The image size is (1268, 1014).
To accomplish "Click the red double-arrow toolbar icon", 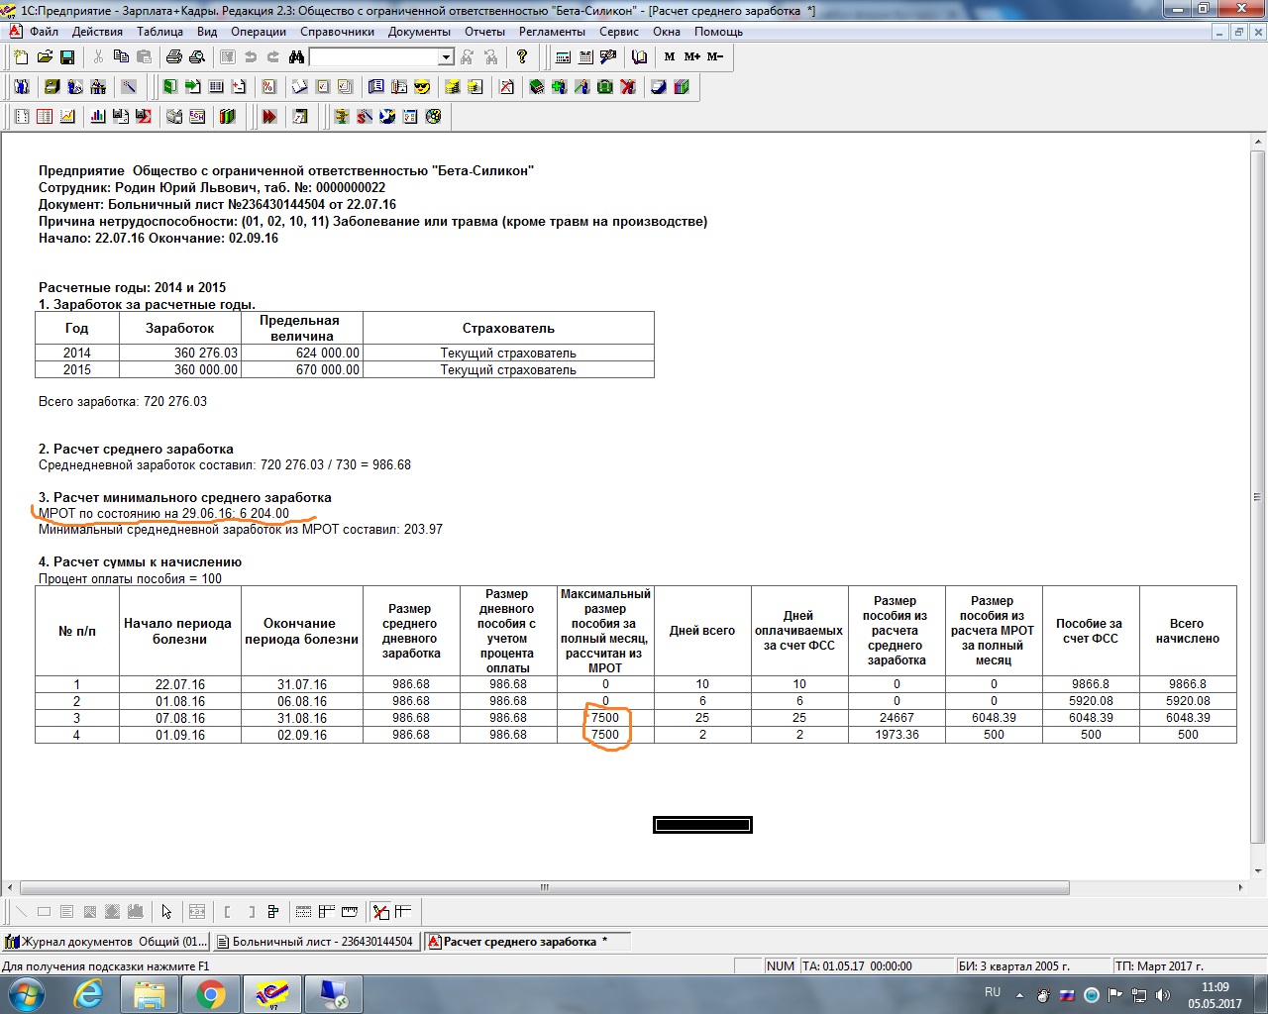I will 268,117.
